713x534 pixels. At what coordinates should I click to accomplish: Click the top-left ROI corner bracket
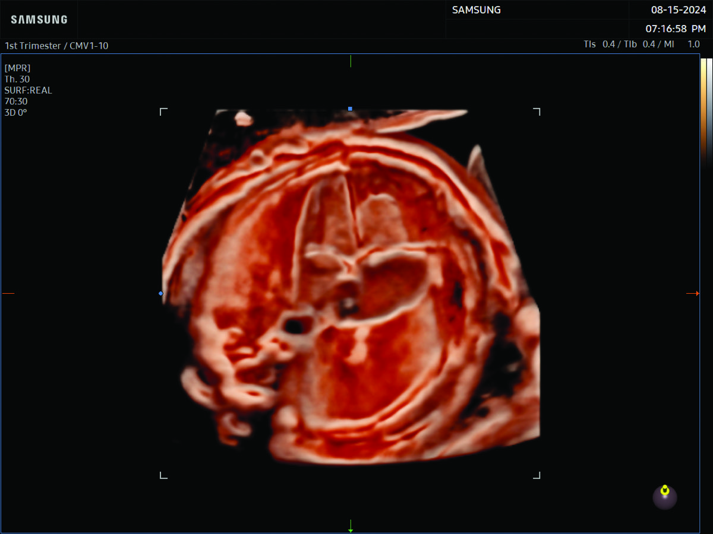click(163, 111)
